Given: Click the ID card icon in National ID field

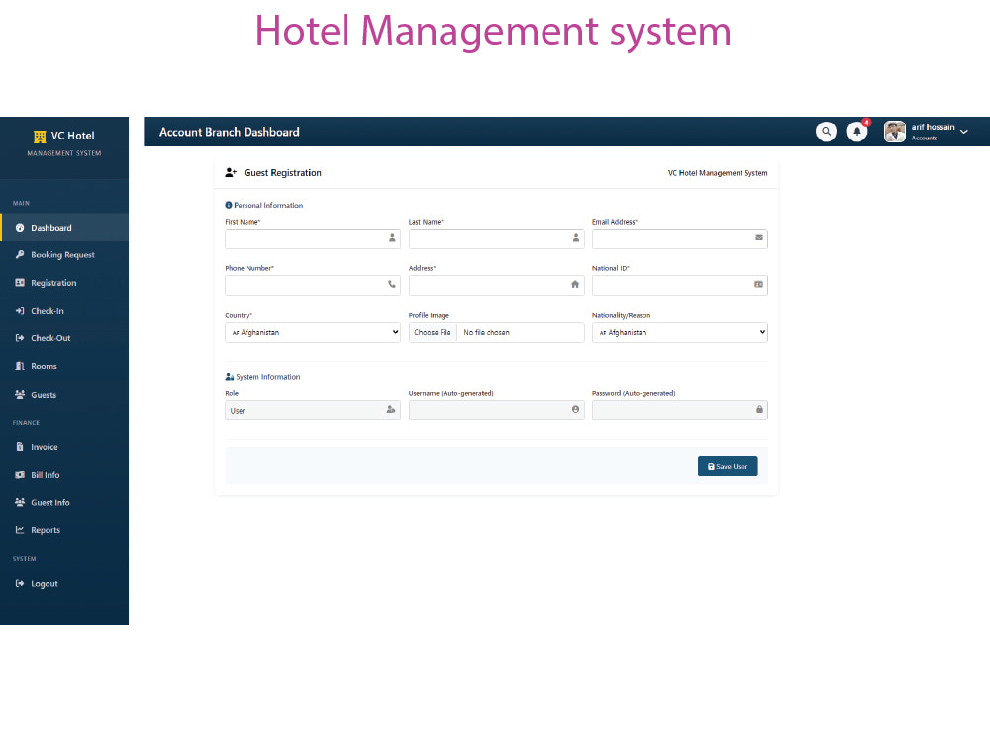Looking at the screenshot, I should [759, 285].
